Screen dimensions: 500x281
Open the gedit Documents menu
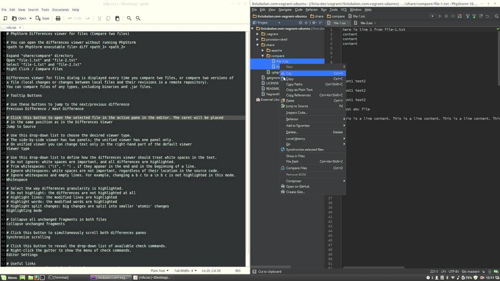point(61,9)
